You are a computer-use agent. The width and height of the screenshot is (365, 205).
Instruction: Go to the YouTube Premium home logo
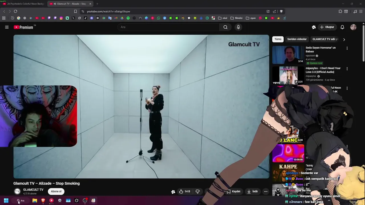click(23, 27)
